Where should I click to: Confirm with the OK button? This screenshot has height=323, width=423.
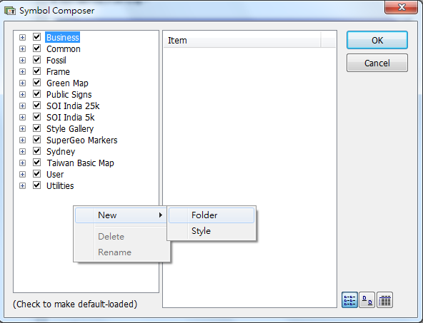pyautogui.click(x=377, y=40)
